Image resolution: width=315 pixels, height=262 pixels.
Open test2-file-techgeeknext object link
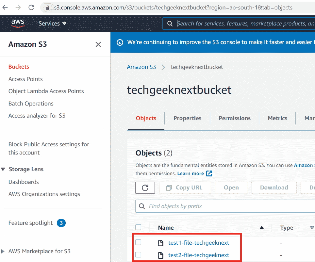pyautogui.click(x=199, y=255)
